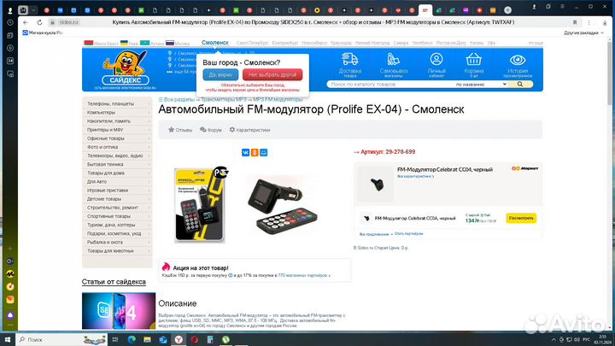
Task: Open the Самовывоз pickup icon
Action: (x=393, y=59)
